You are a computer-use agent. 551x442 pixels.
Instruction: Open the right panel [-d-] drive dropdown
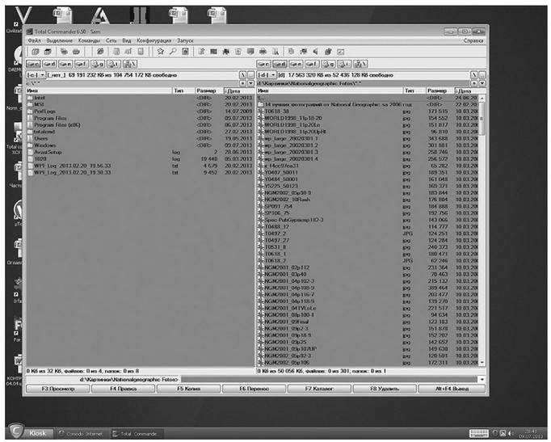click(x=267, y=75)
